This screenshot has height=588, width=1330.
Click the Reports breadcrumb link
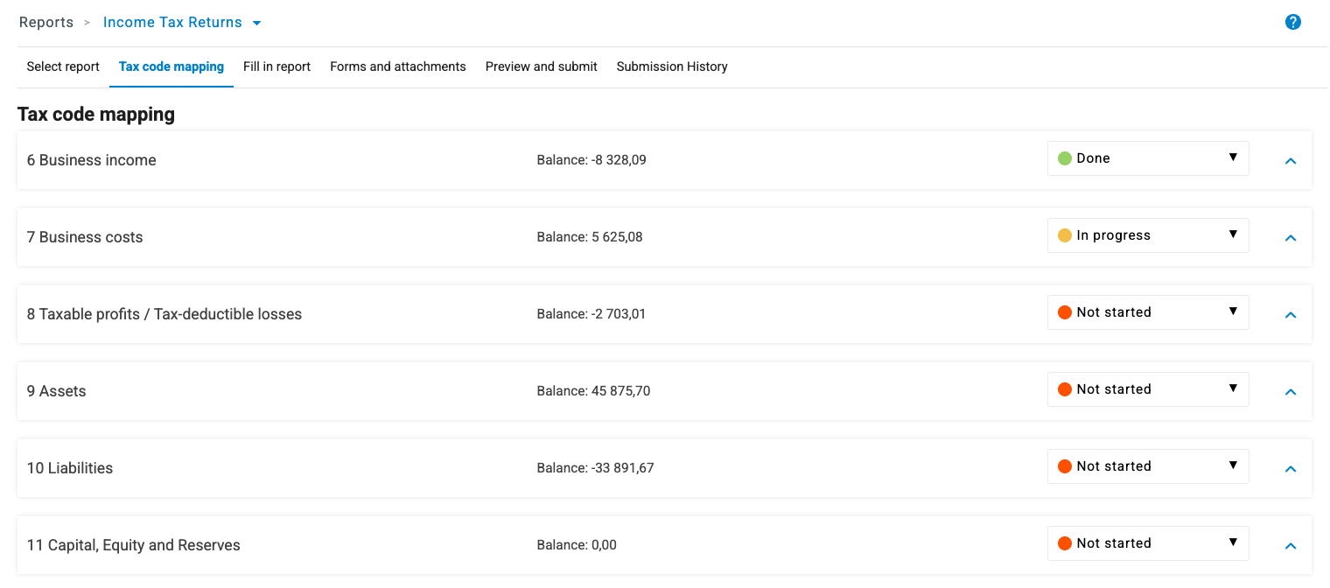[x=46, y=22]
